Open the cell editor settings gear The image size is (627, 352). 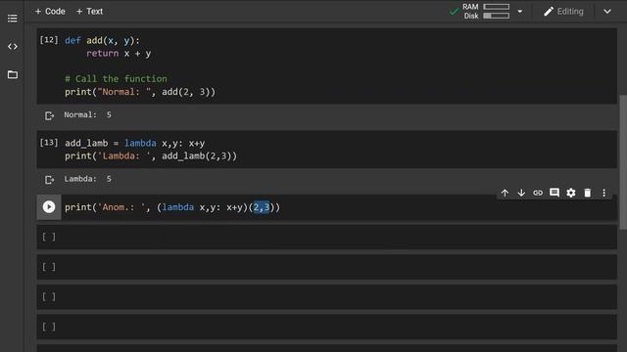(x=571, y=194)
